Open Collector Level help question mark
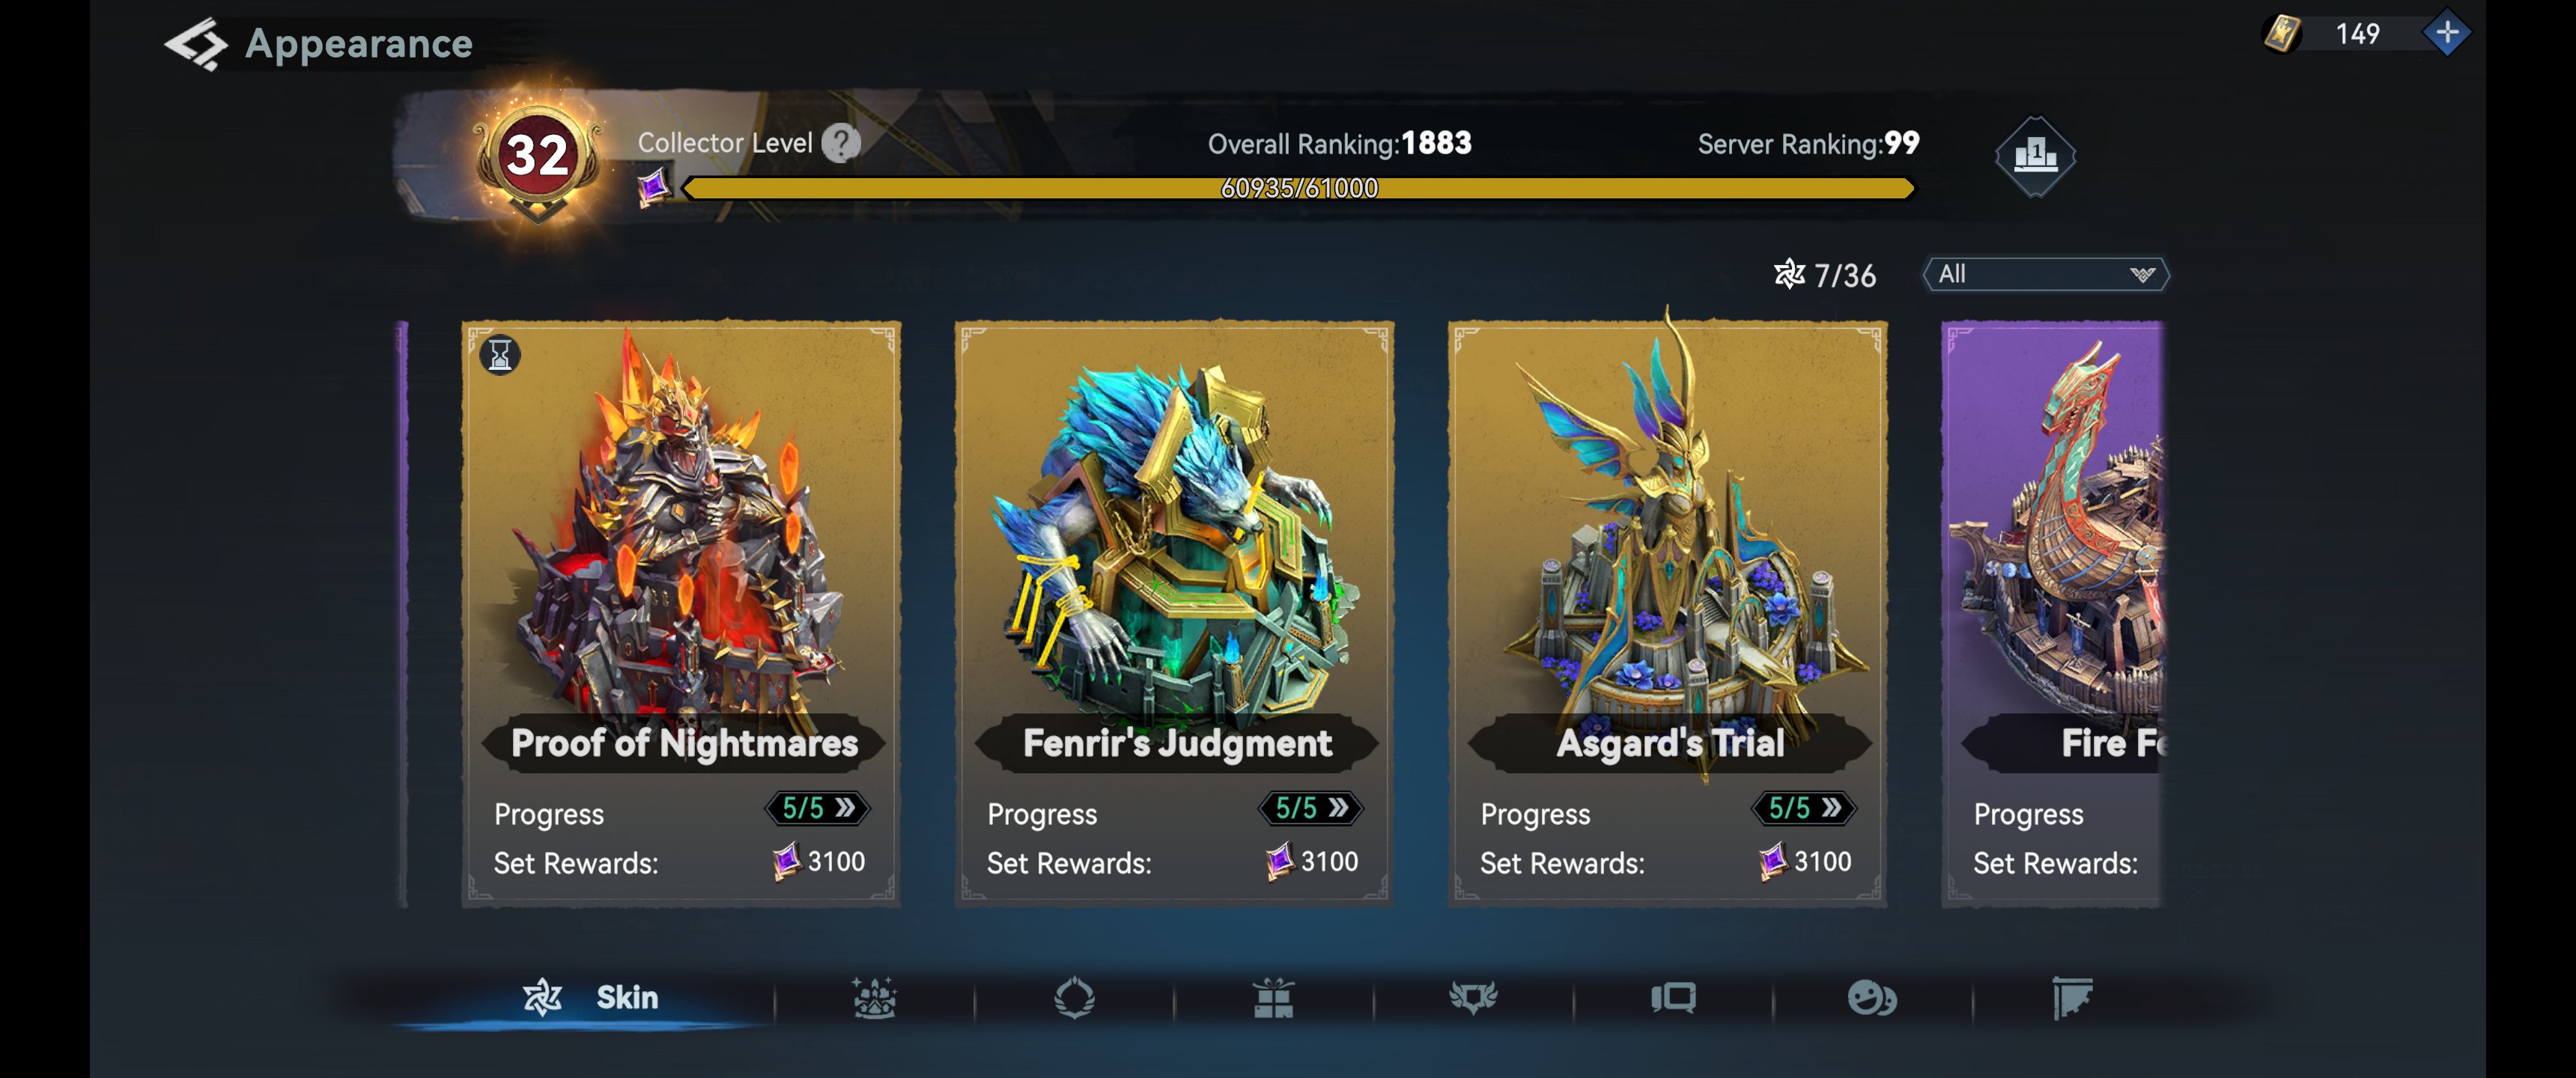 click(x=841, y=143)
